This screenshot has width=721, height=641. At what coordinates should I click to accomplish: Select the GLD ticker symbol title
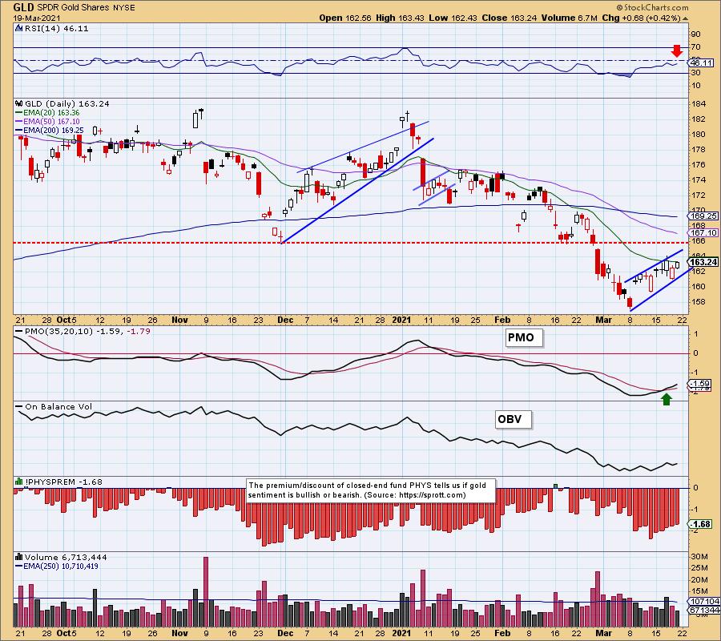(x=23, y=7)
